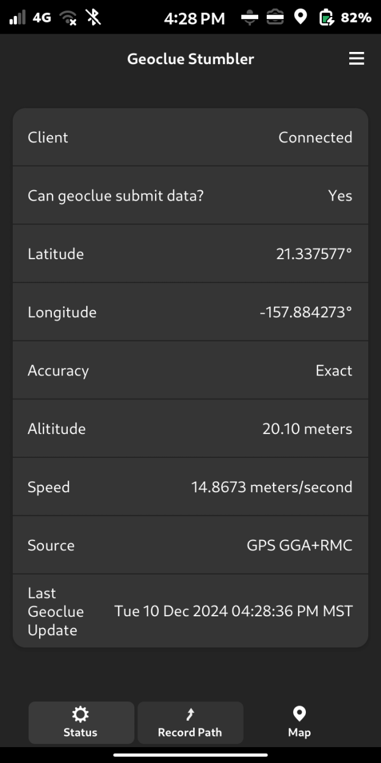This screenshot has height=763, width=381.
Task: Click the Status gear icon
Action: [81, 714]
